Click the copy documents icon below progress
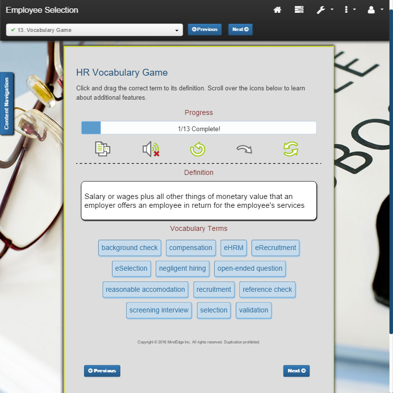The image size is (393, 393). coord(103,149)
